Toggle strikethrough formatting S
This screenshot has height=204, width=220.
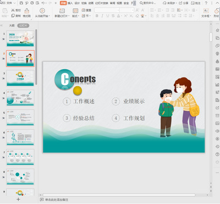click(113, 16)
